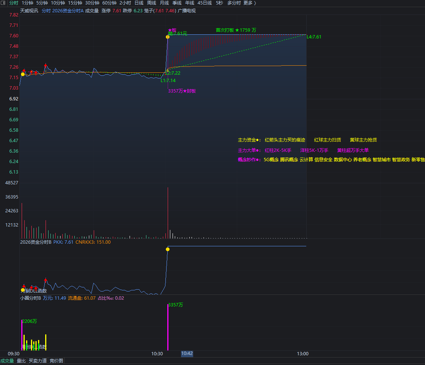Click the 广播电视 sector label

pos(187,11)
